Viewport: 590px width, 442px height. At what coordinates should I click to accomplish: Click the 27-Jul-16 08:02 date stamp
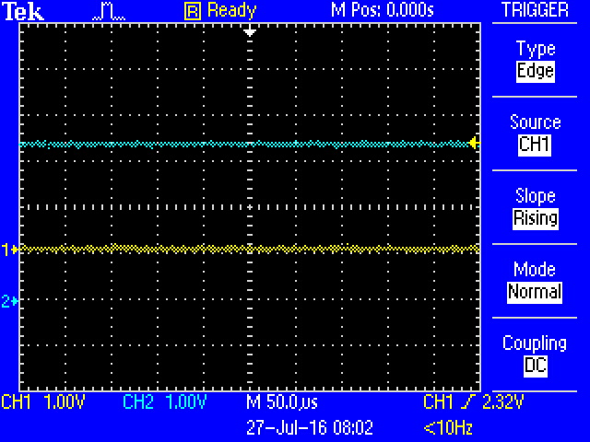(310, 427)
